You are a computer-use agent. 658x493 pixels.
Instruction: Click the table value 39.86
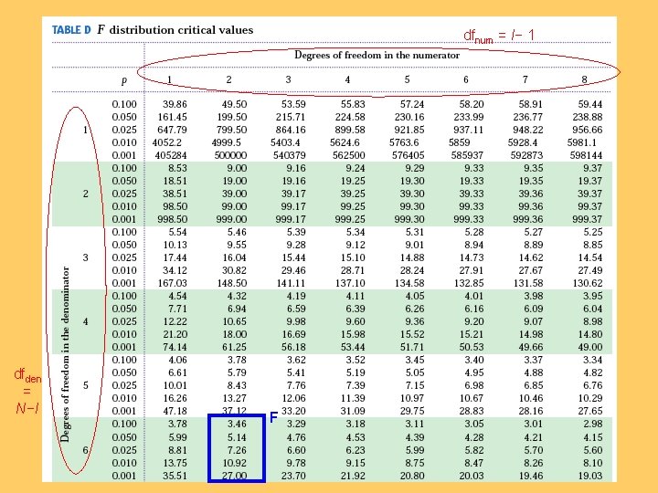pyautogui.click(x=175, y=104)
